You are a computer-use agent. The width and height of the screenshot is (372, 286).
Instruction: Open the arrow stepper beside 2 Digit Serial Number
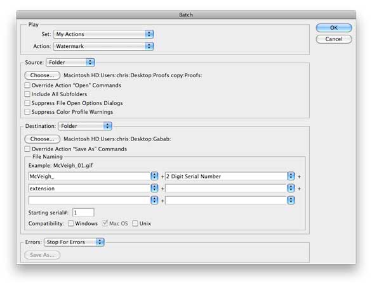[291, 177]
